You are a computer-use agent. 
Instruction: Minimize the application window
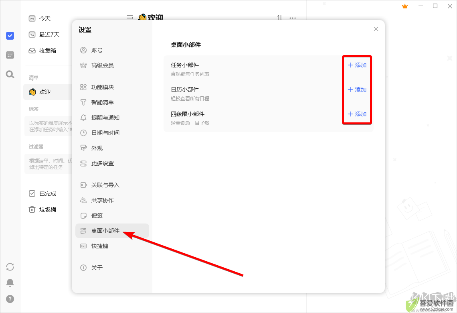pos(421,6)
